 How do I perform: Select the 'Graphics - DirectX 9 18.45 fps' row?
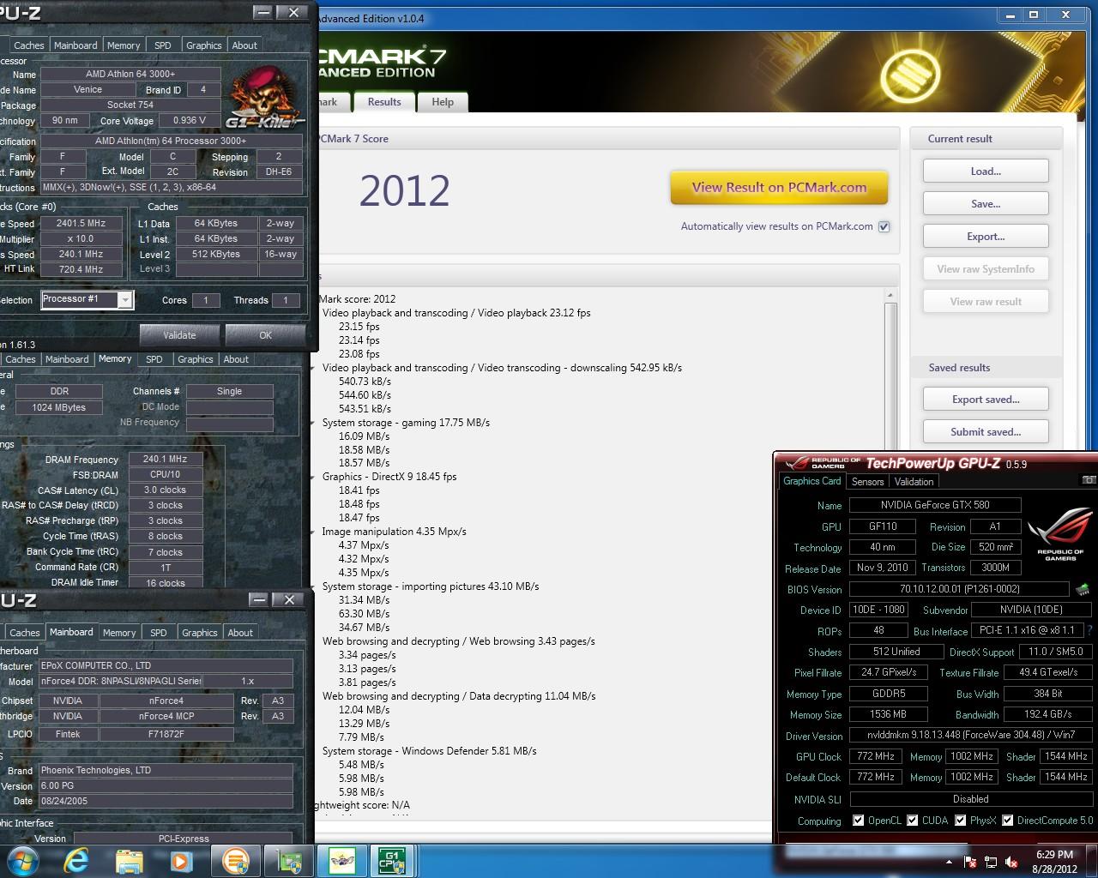point(389,477)
